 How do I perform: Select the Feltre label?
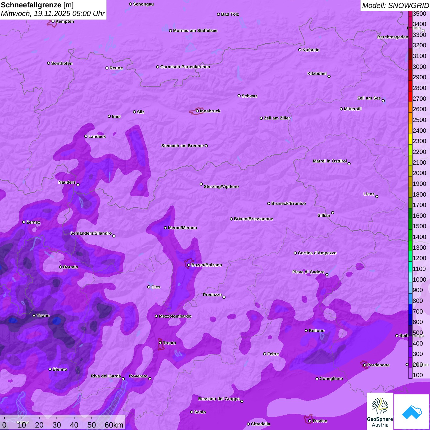(273, 354)
